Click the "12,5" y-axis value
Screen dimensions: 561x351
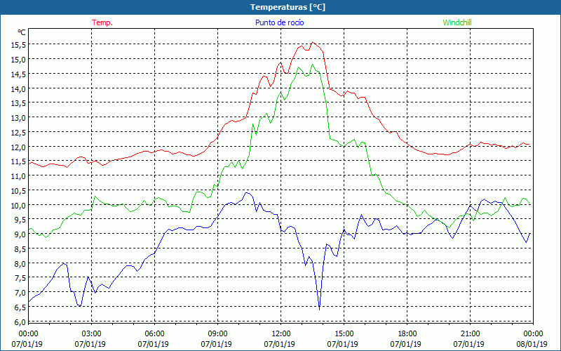click(18, 132)
